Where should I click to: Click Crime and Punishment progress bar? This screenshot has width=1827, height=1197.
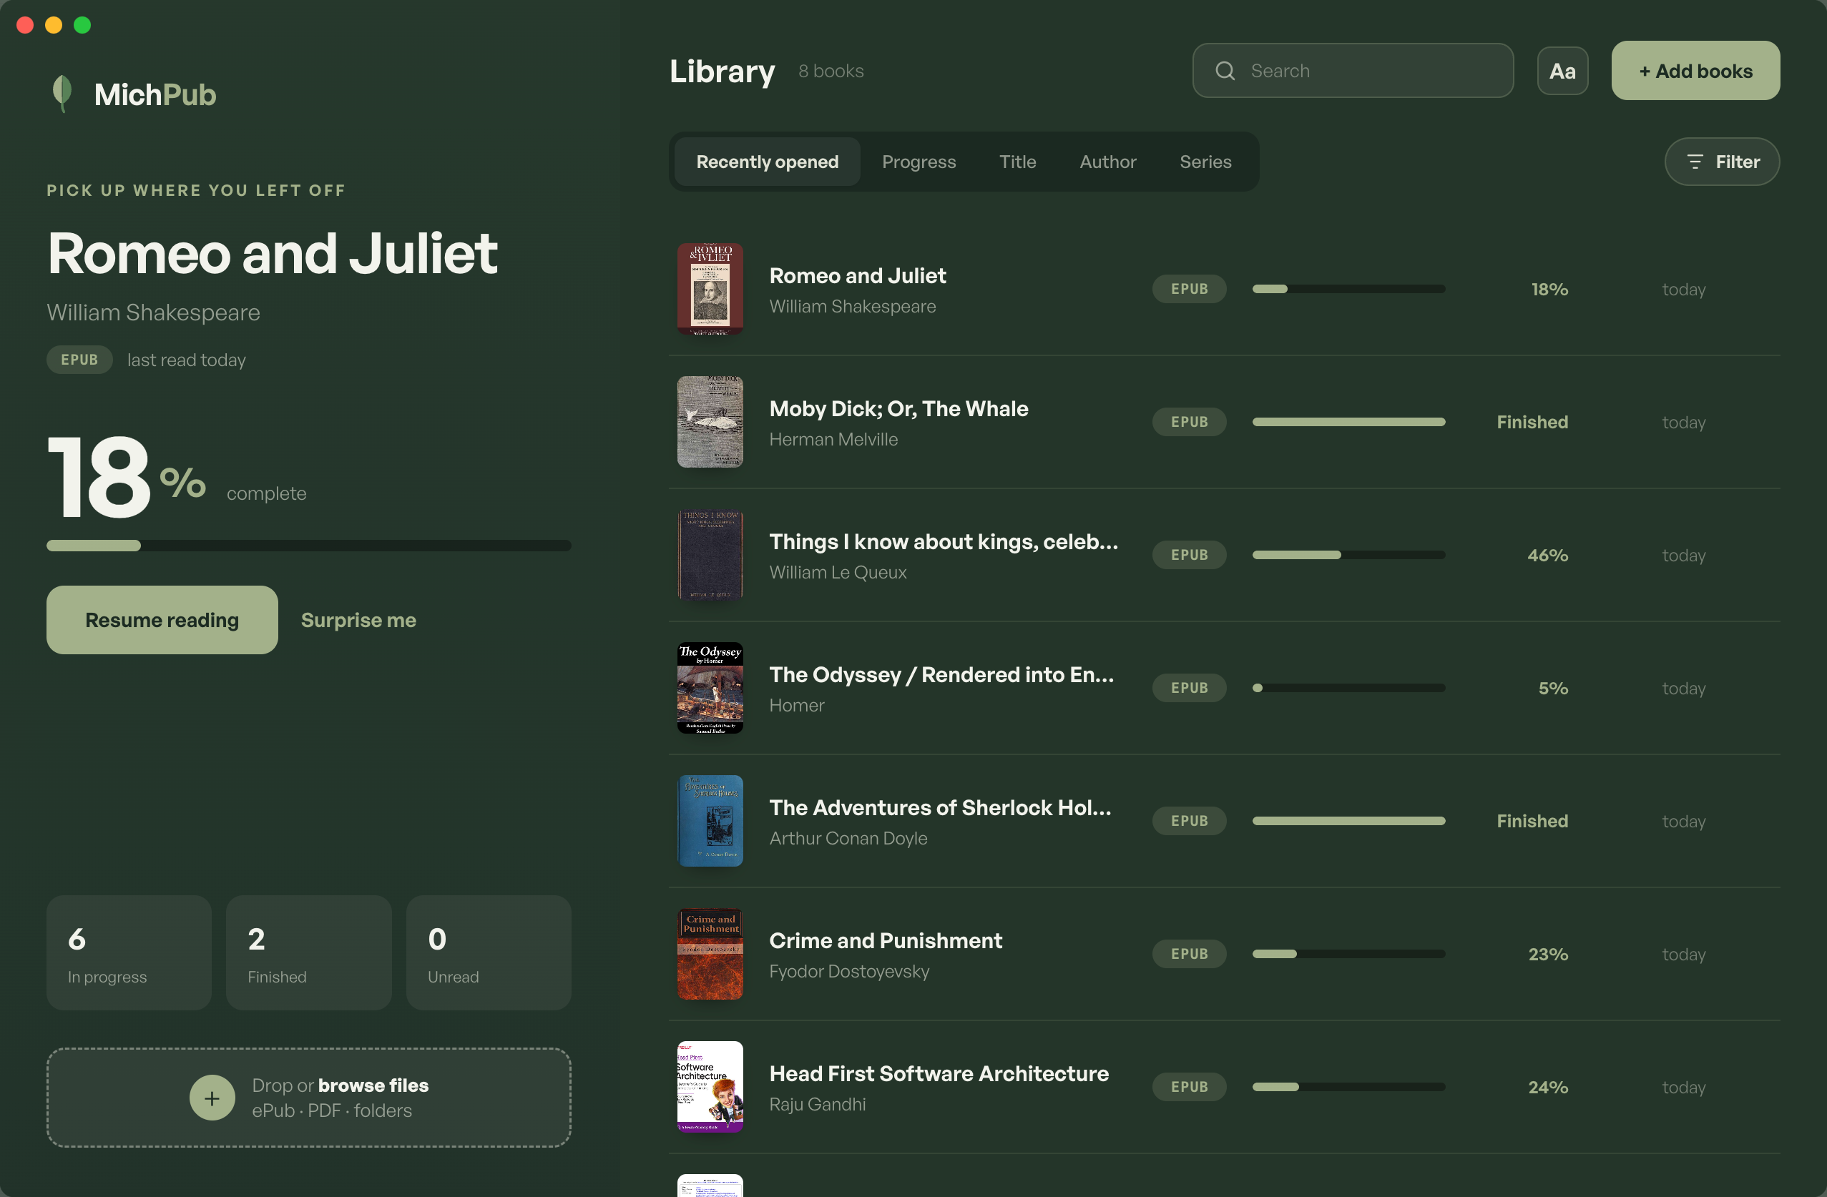tap(1348, 954)
